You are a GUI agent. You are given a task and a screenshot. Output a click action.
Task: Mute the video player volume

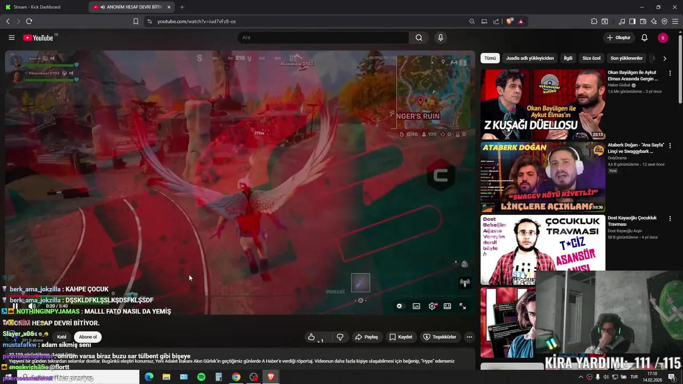click(32, 306)
